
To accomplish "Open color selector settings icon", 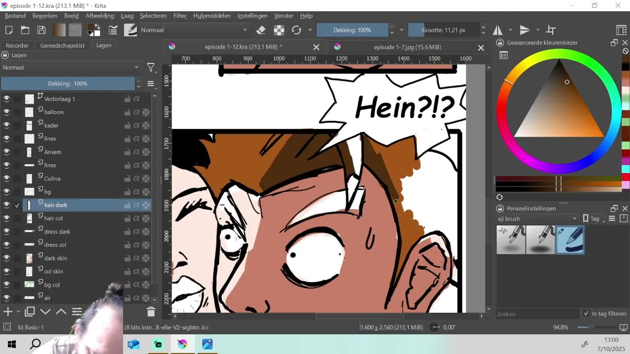I will (x=504, y=56).
